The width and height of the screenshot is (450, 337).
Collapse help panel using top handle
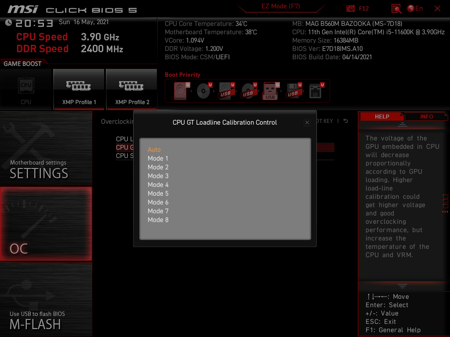pos(403,125)
